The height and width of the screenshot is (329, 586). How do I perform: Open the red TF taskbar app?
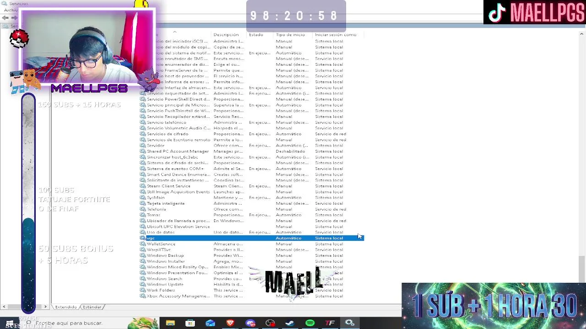click(330, 323)
